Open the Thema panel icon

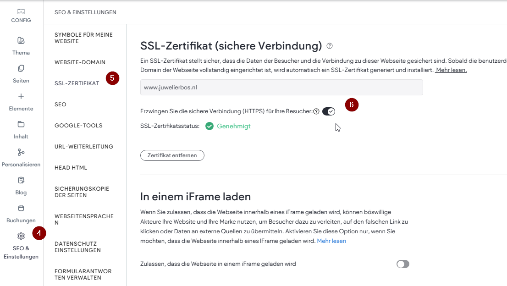click(21, 40)
